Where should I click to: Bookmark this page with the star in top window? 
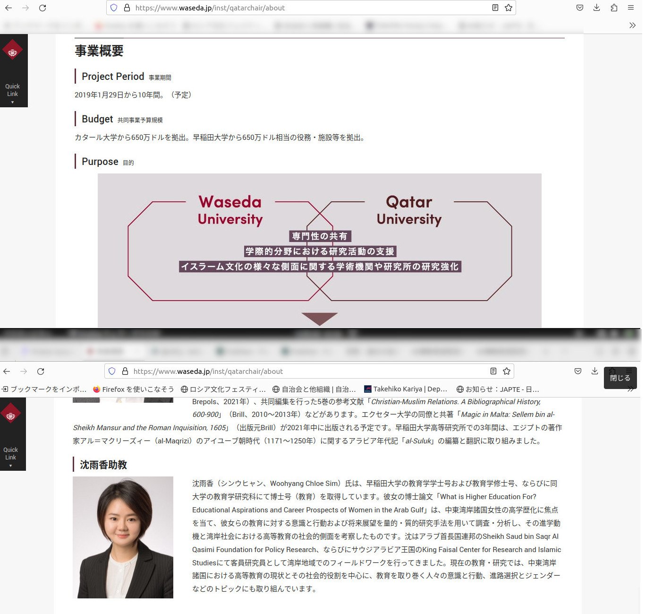click(x=508, y=8)
